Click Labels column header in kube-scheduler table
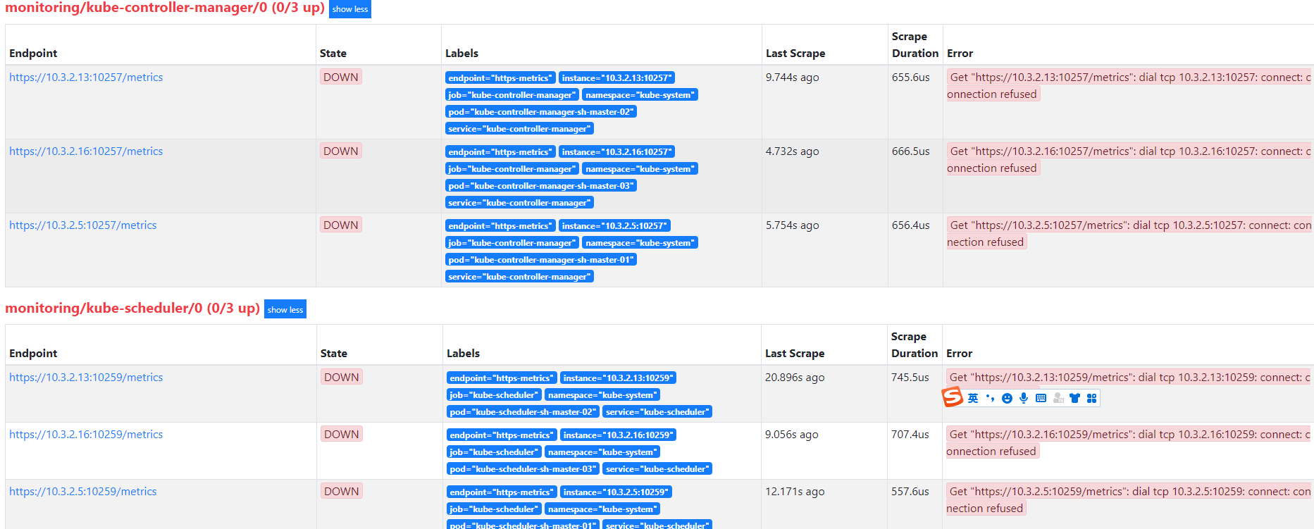This screenshot has width=1314, height=529. [x=463, y=354]
